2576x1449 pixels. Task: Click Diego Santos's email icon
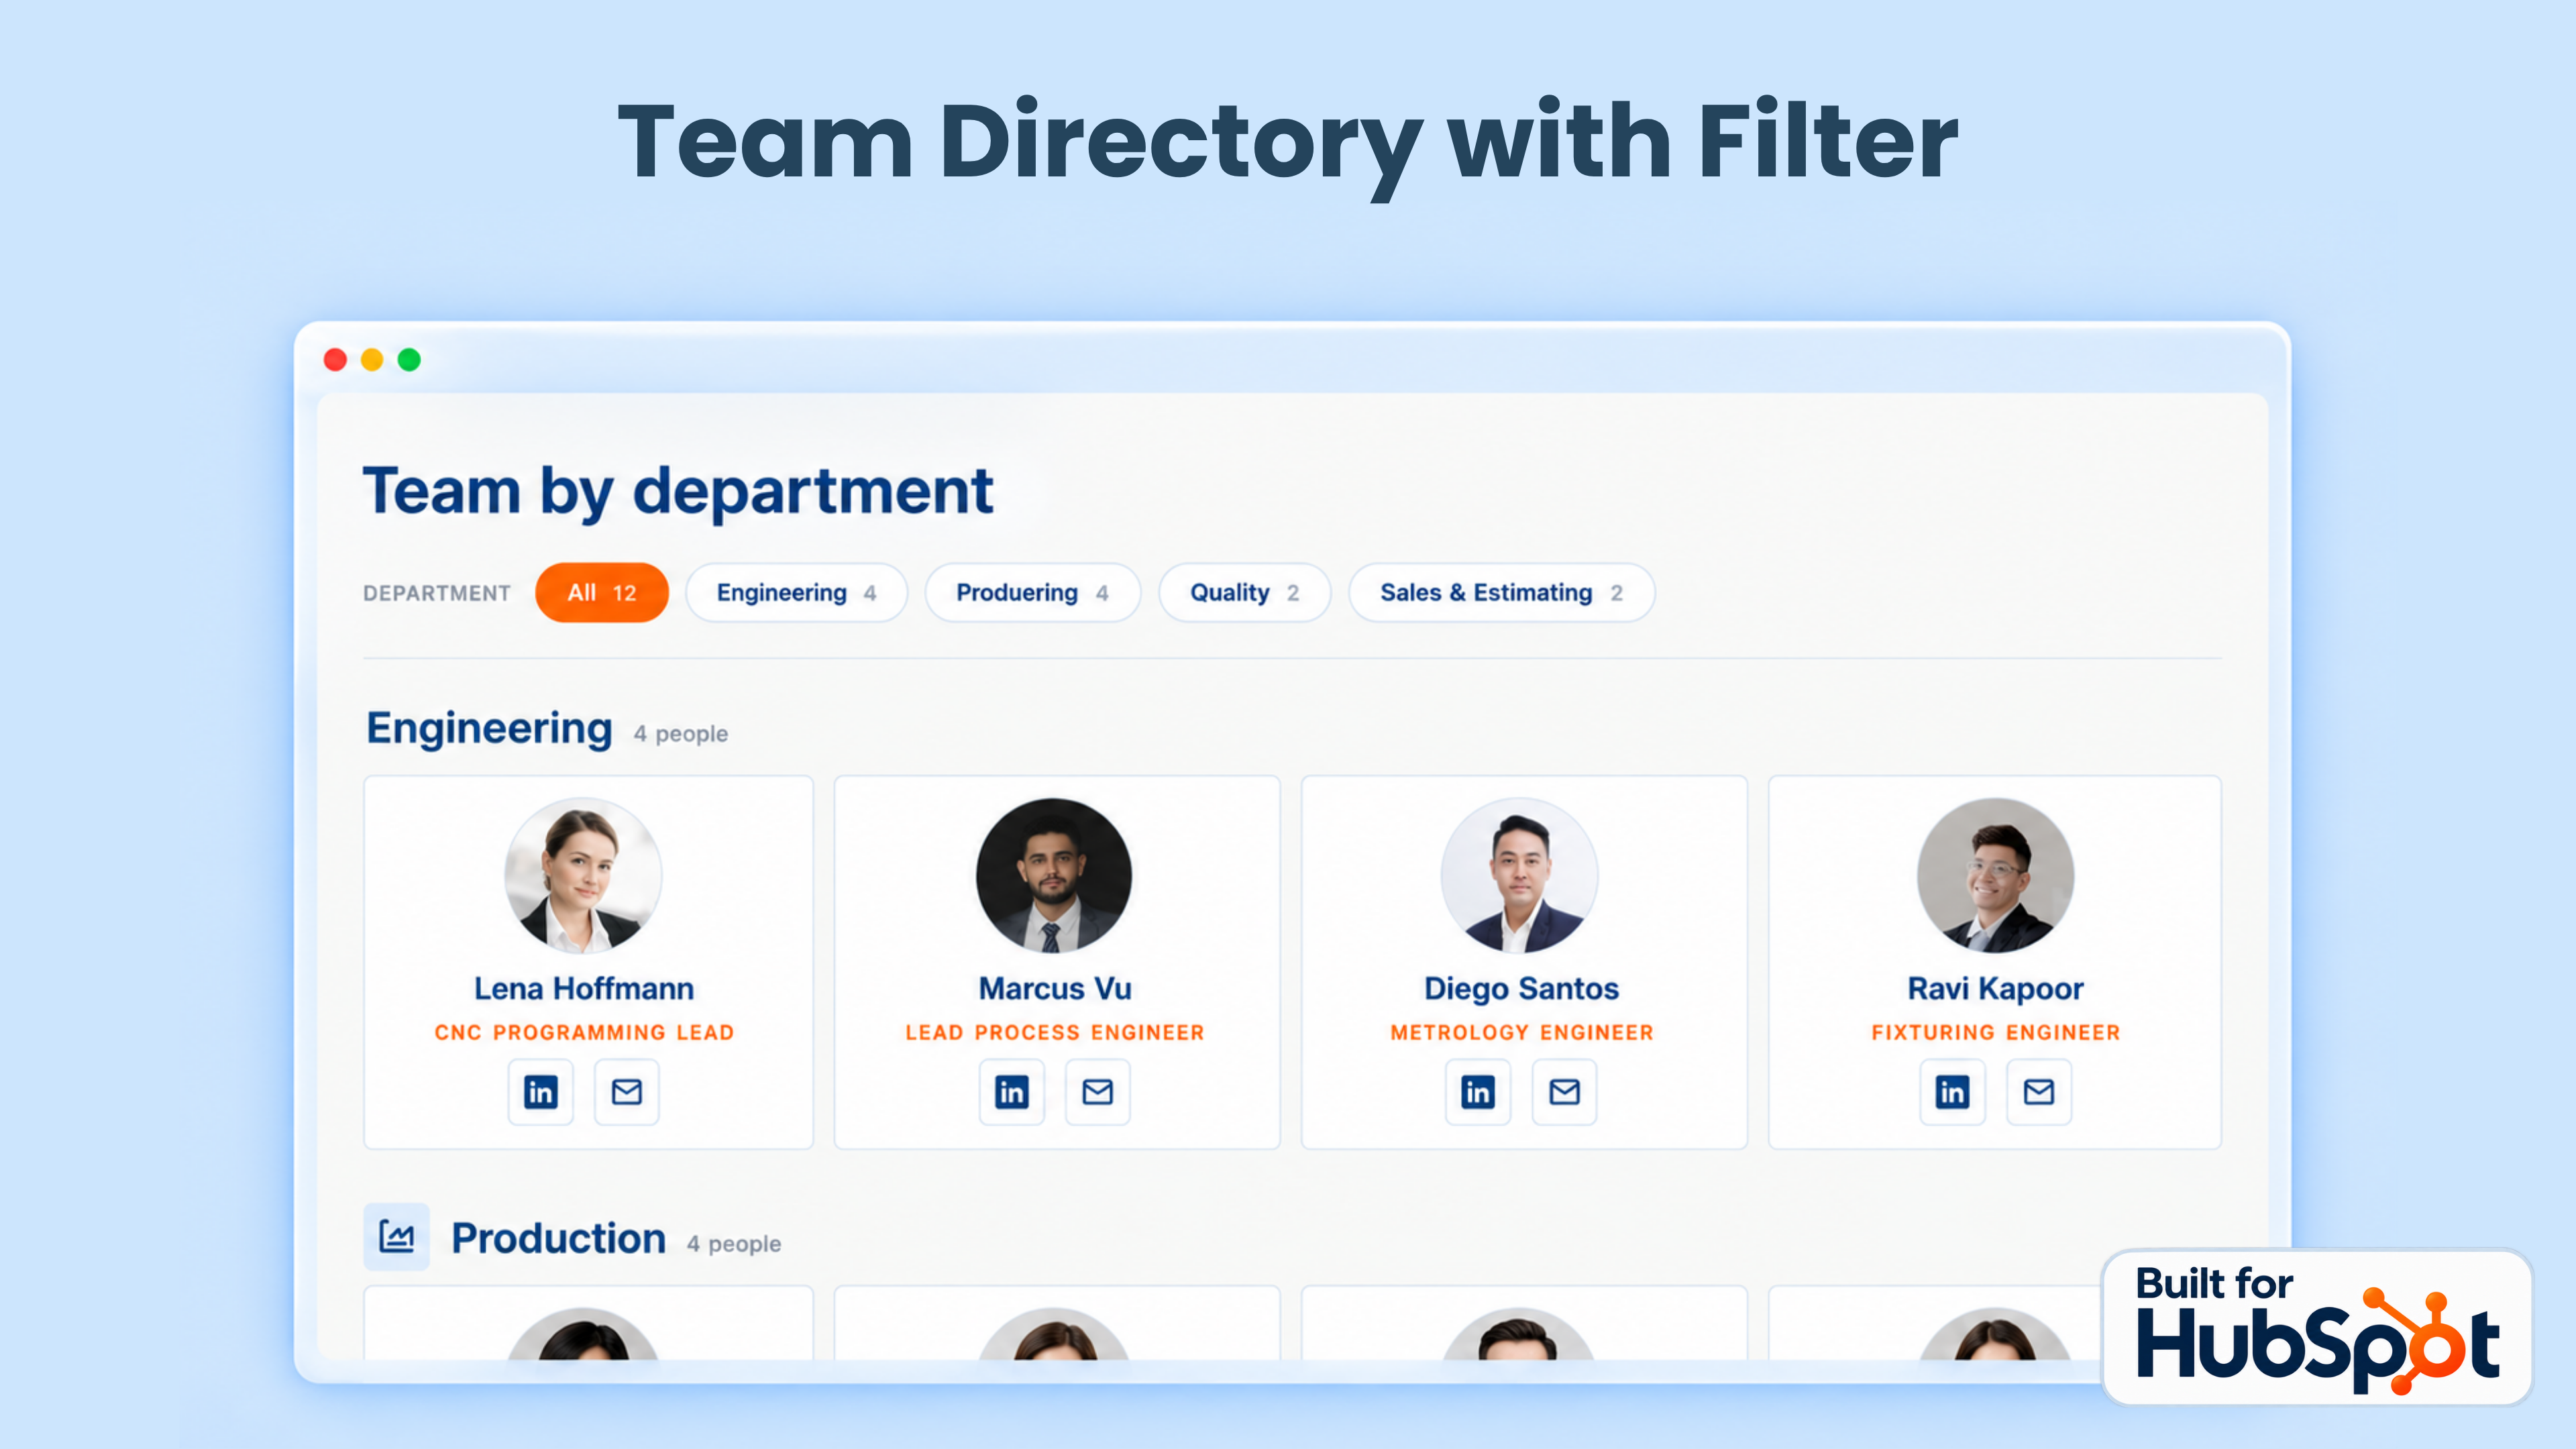point(1565,1091)
